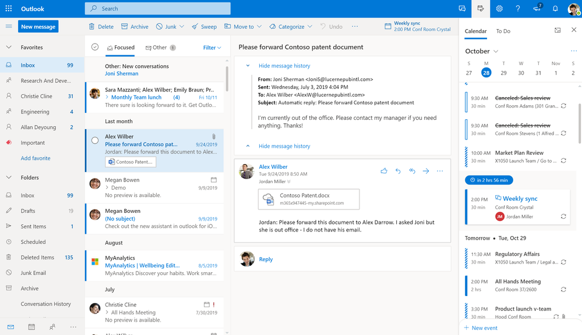Screen dimensions: 582x335
Task: Switch to the Calendar module icon
Action: tap(31, 327)
